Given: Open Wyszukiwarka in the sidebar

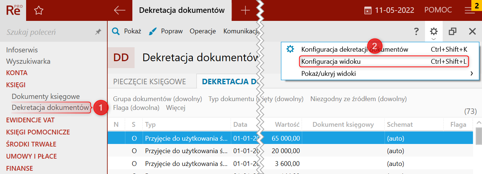Looking at the screenshot, I should [28, 61].
